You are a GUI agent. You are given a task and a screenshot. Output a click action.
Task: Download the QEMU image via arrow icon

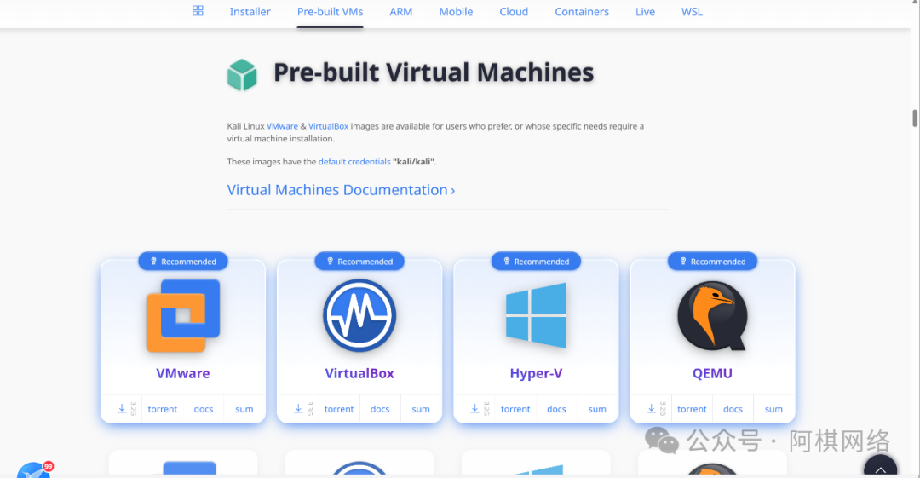click(652, 409)
